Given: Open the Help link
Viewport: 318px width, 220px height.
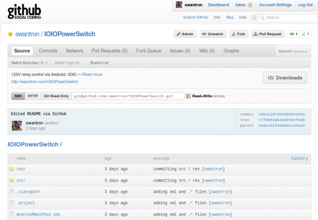Looking at the screenshot, I should (x=243, y=17).
